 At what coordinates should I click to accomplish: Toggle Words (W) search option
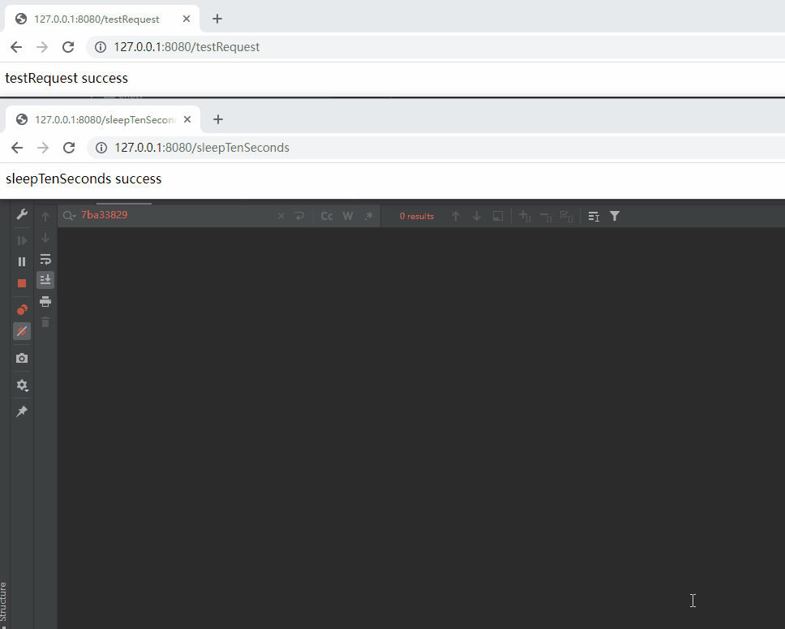pyautogui.click(x=348, y=216)
